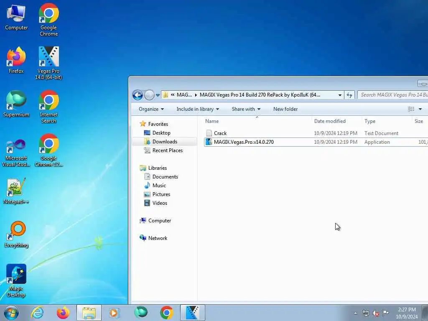Click the Windows Explorer taskbar button
Screen dimensions: 428x321
(89, 313)
